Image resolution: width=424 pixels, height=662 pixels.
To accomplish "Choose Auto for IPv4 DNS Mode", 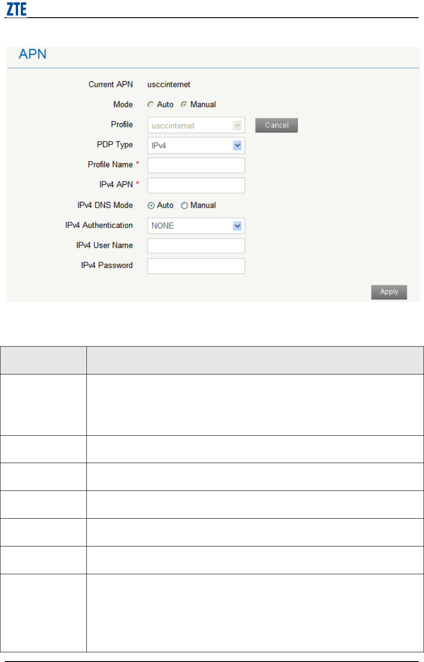I will (151, 206).
